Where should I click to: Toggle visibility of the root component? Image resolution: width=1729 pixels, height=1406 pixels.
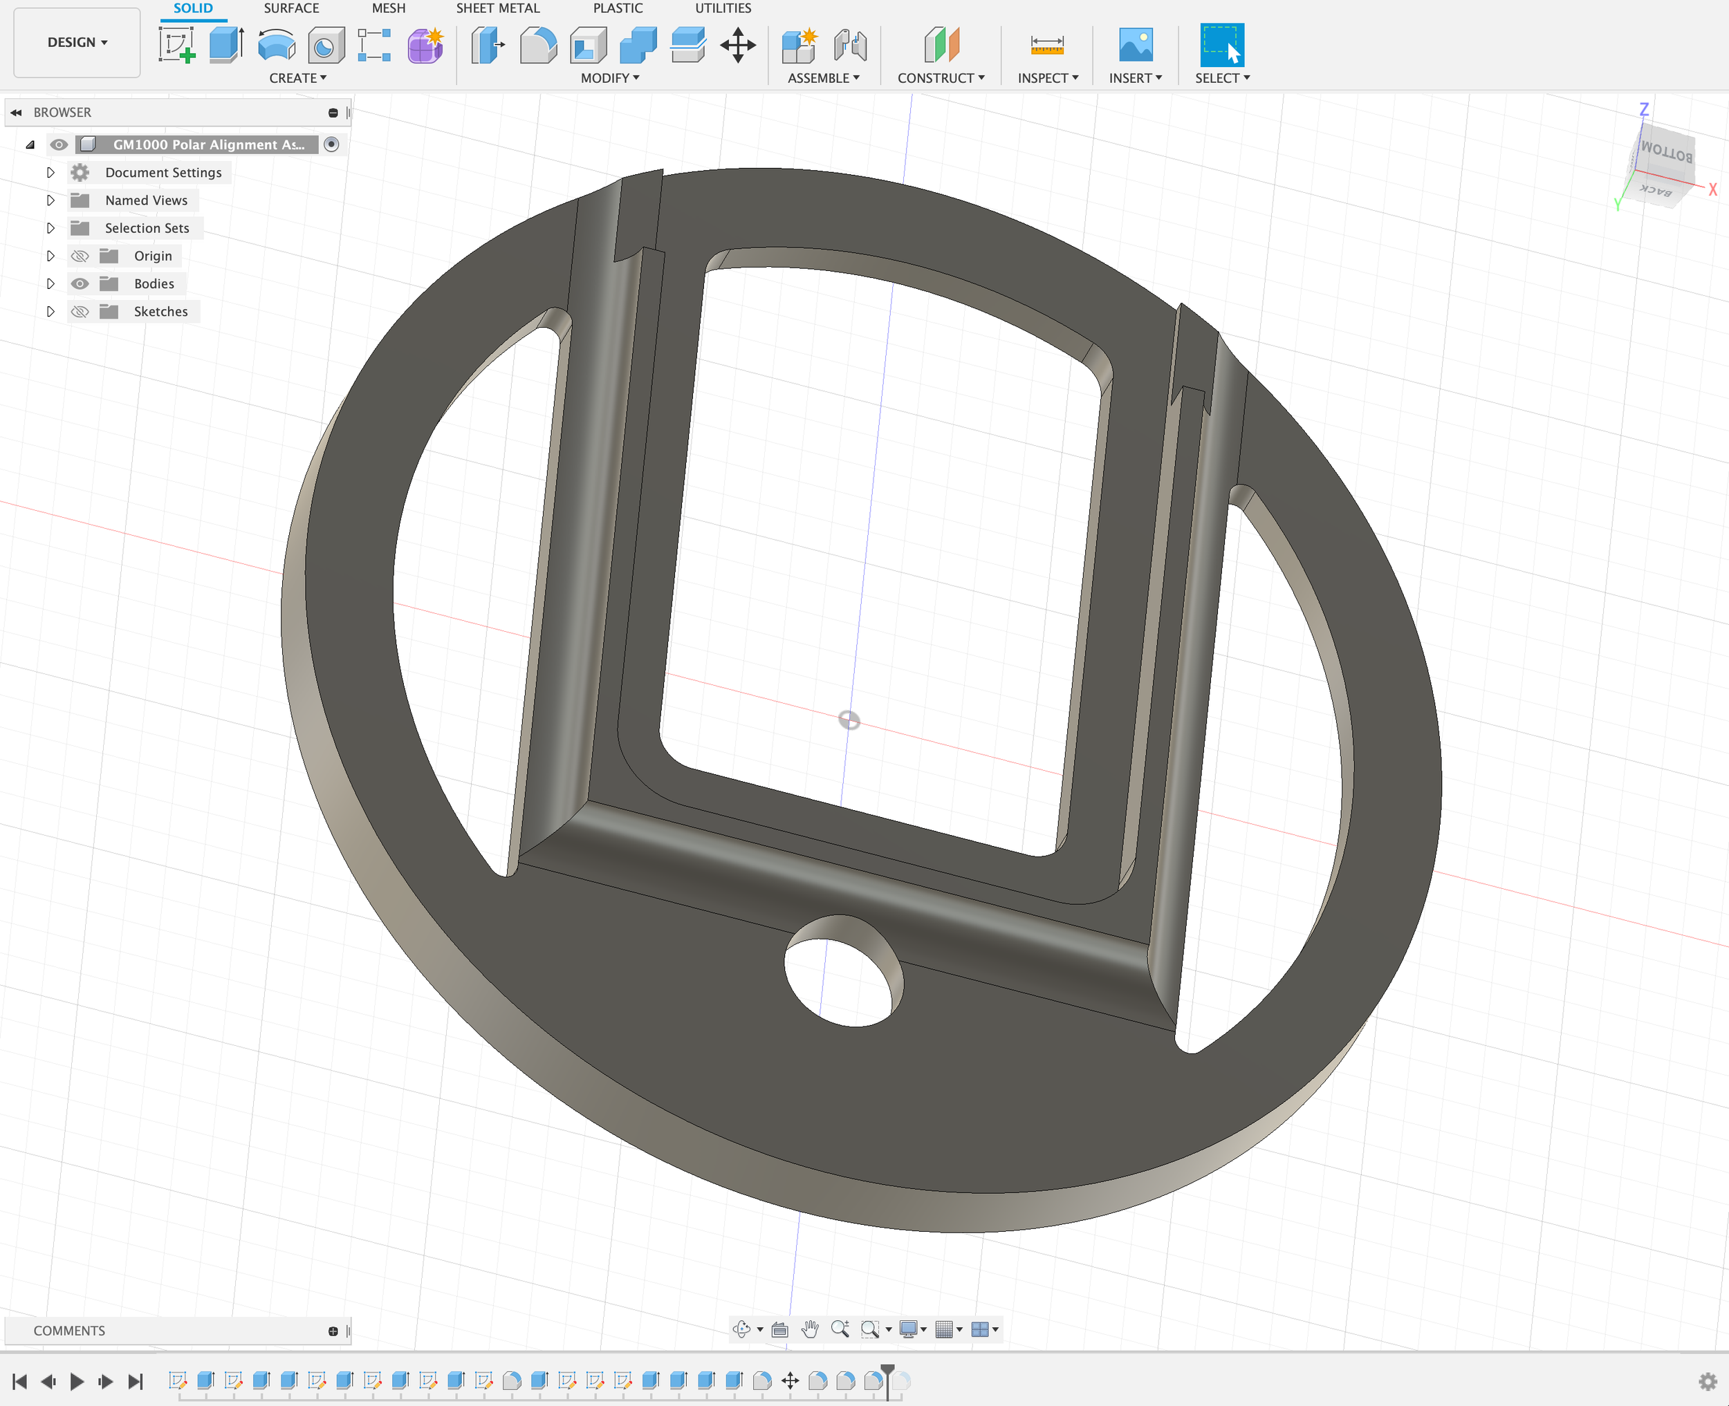pyautogui.click(x=58, y=144)
